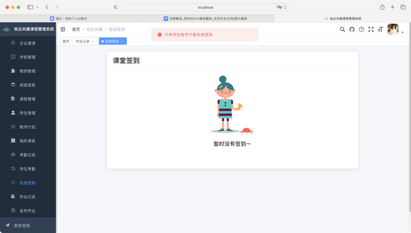This screenshot has width=411, height=233.
Task: Close the 作业记录 page tag
Action: click(93, 42)
